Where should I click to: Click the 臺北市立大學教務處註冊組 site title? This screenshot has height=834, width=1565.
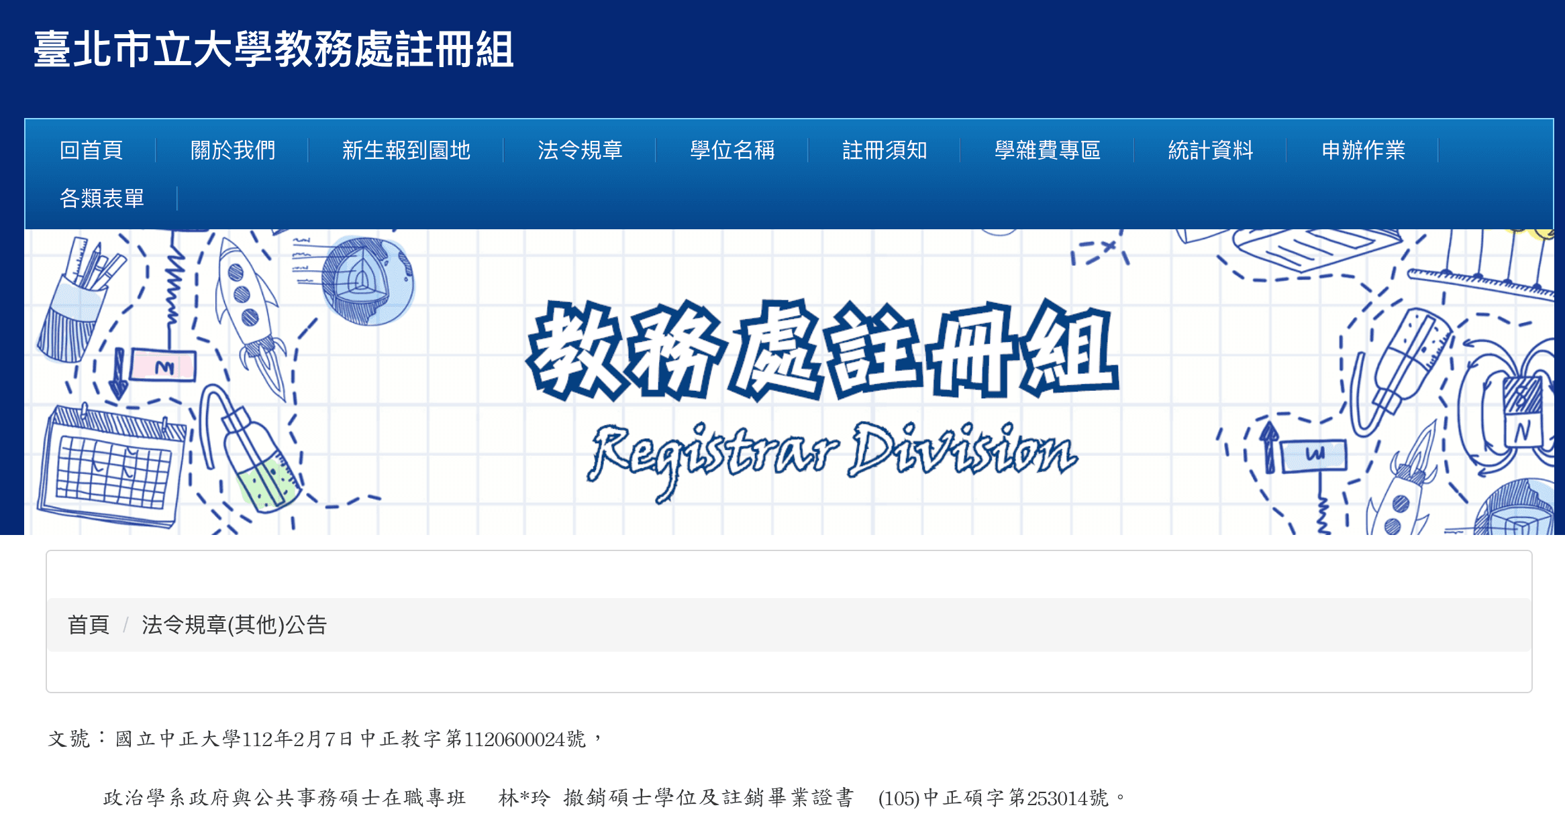click(x=274, y=50)
